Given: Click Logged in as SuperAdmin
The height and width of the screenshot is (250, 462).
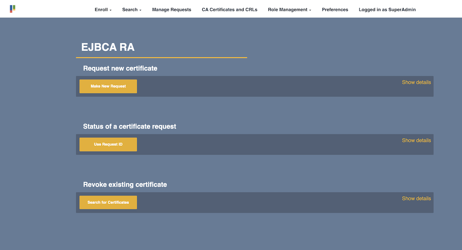Looking at the screenshot, I should 387,9.
